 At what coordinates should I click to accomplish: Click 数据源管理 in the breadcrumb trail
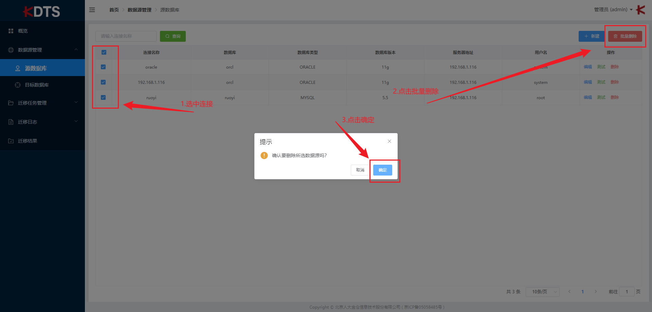tap(139, 10)
